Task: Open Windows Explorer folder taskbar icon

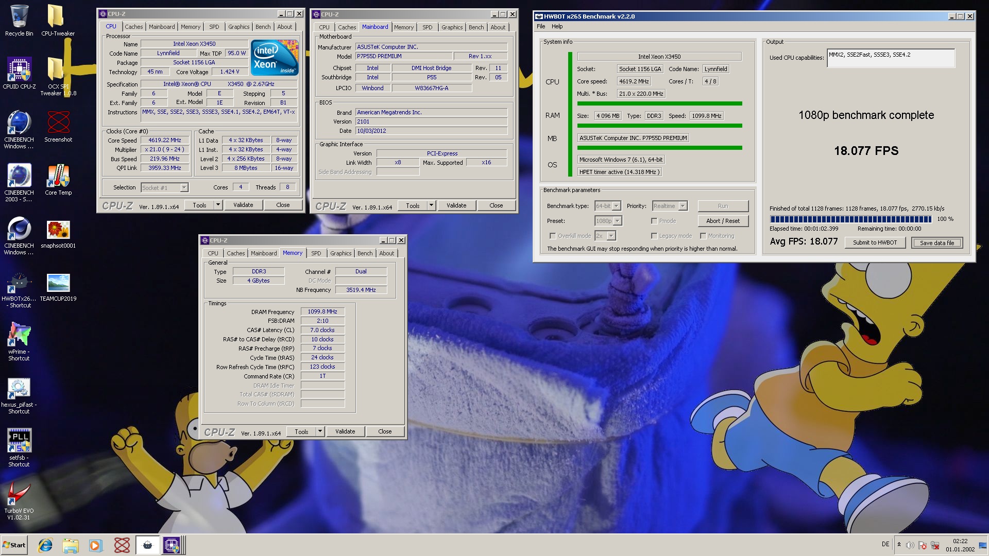Action: (71, 545)
